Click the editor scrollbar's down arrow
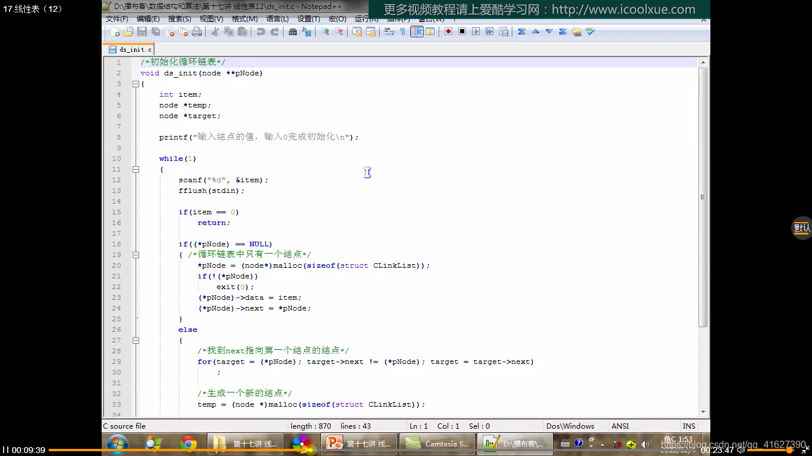The height and width of the screenshot is (456, 812). coord(703,411)
